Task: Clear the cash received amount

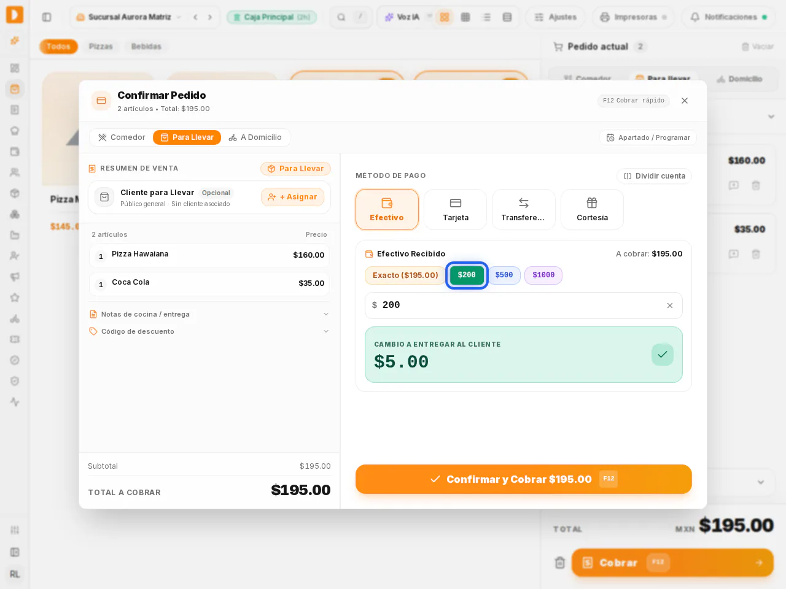Action: pos(670,306)
